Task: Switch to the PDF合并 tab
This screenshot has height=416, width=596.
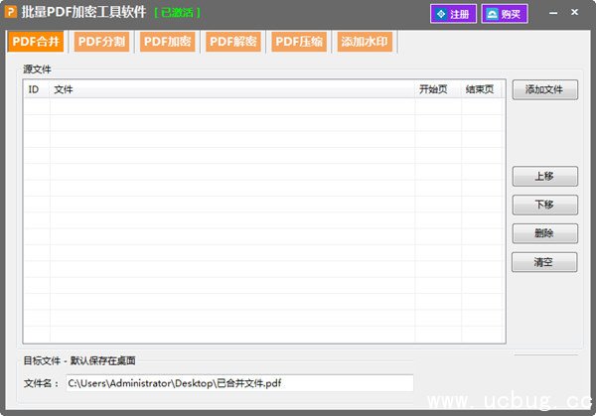Action: coord(36,42)
